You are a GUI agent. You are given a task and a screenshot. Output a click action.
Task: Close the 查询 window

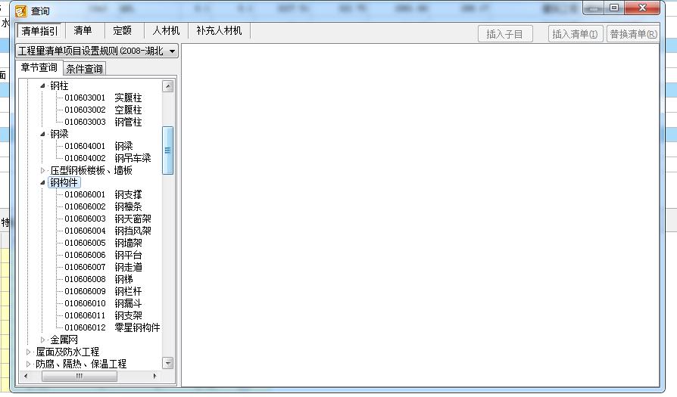(642, 8)
